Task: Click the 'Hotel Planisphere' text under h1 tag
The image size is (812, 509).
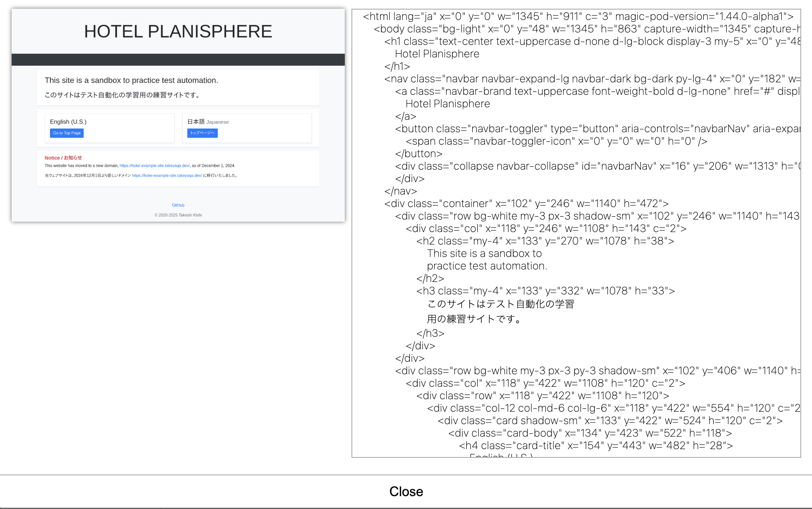Action: 437,54
